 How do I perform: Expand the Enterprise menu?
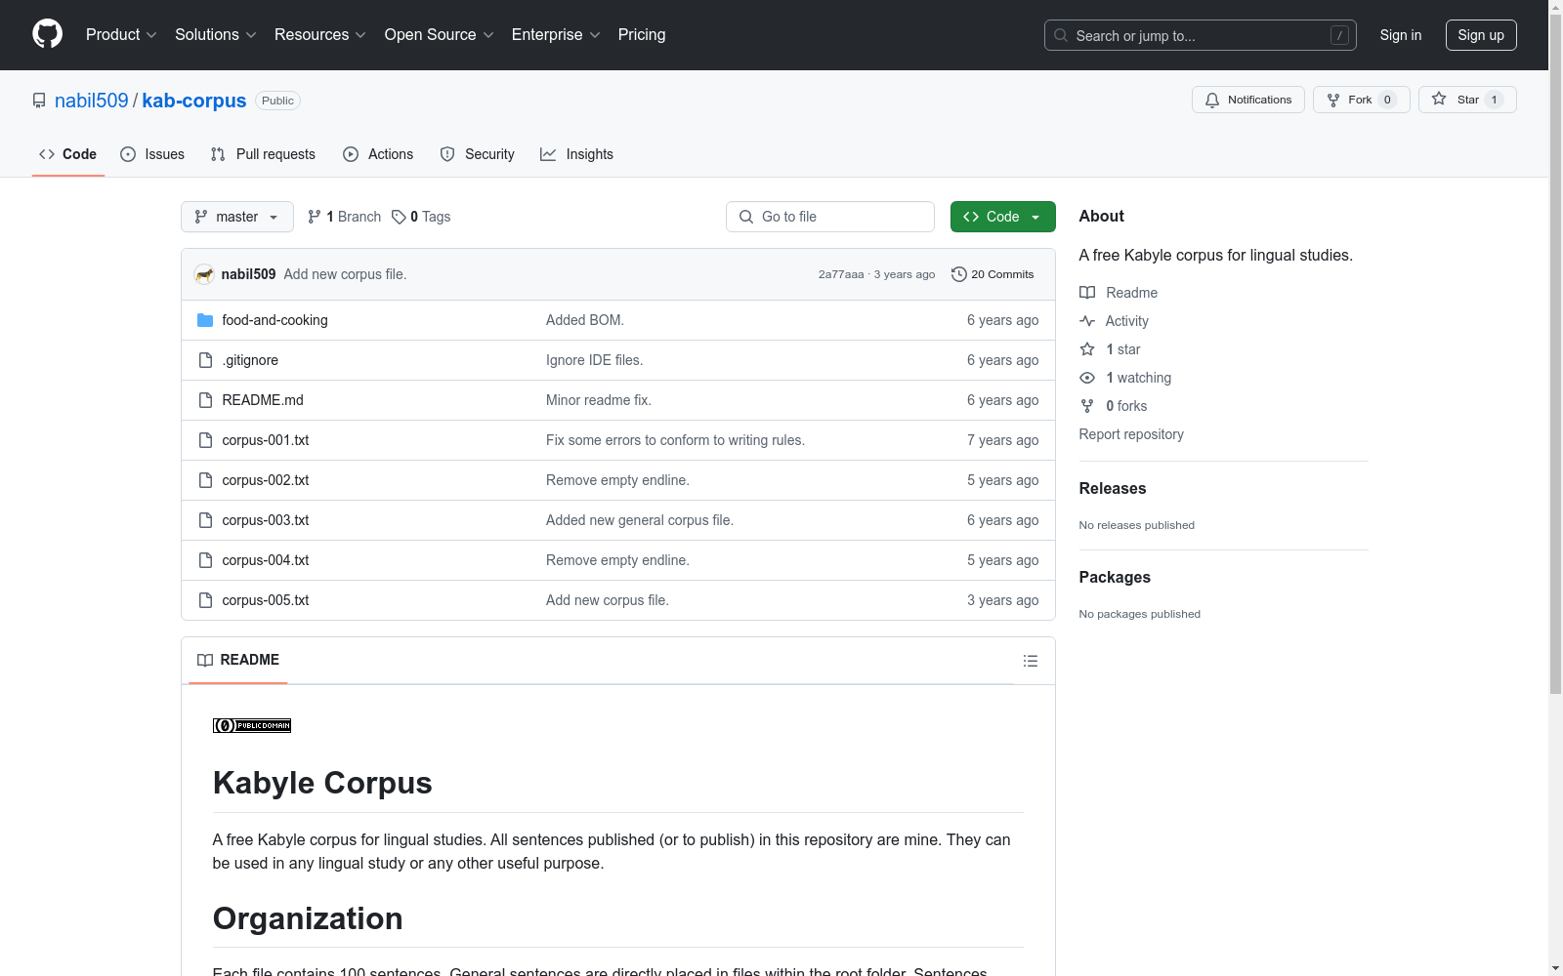[556, 34]
